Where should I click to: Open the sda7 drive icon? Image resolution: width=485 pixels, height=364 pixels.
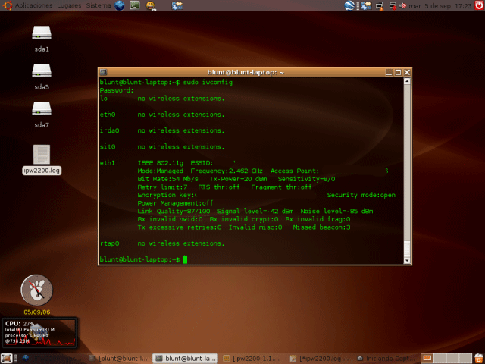41,109
